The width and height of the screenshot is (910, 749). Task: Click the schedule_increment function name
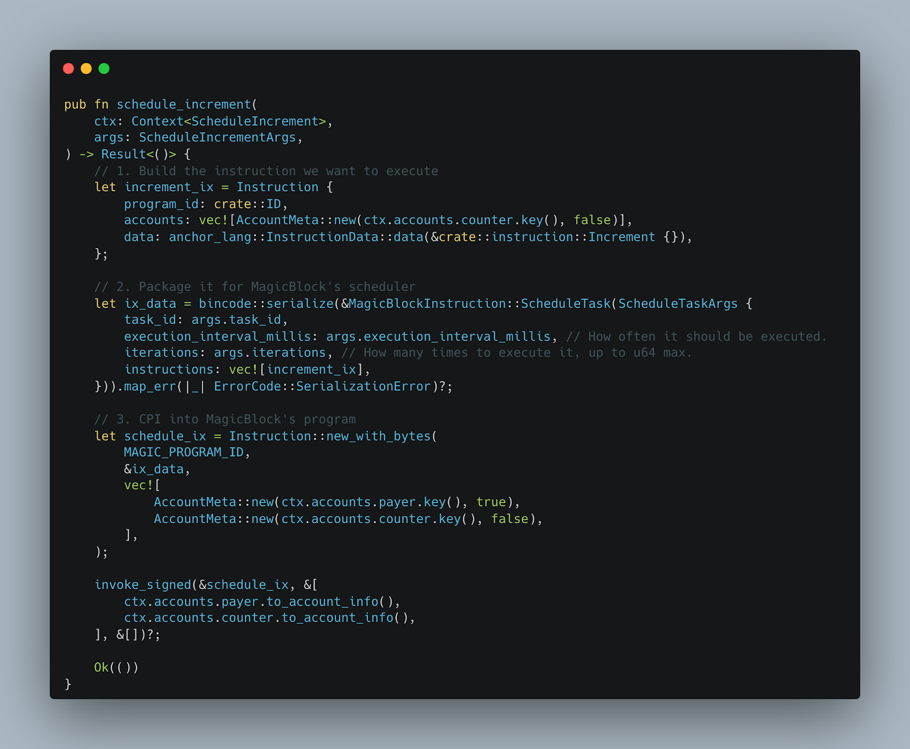[184, 105]
